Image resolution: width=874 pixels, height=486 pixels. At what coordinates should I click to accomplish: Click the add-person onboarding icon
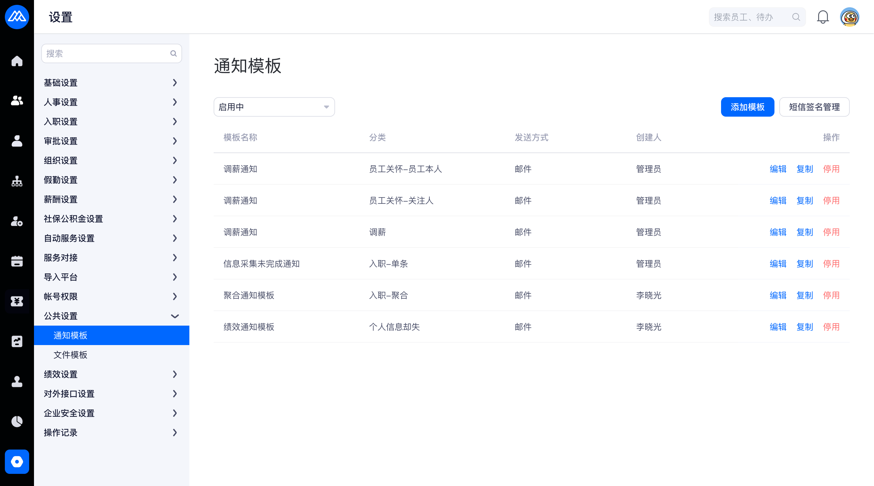coord(17,221)
